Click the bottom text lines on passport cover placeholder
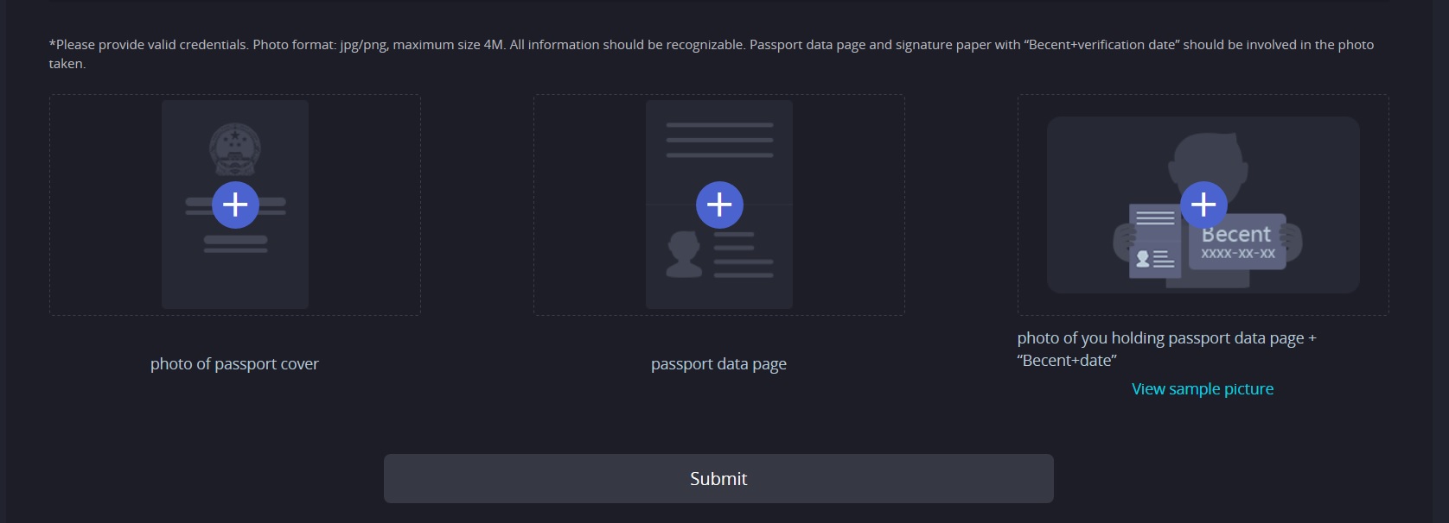Image resolution: width=1449 pixels, height=523 pixels. (x=235, y=244)
